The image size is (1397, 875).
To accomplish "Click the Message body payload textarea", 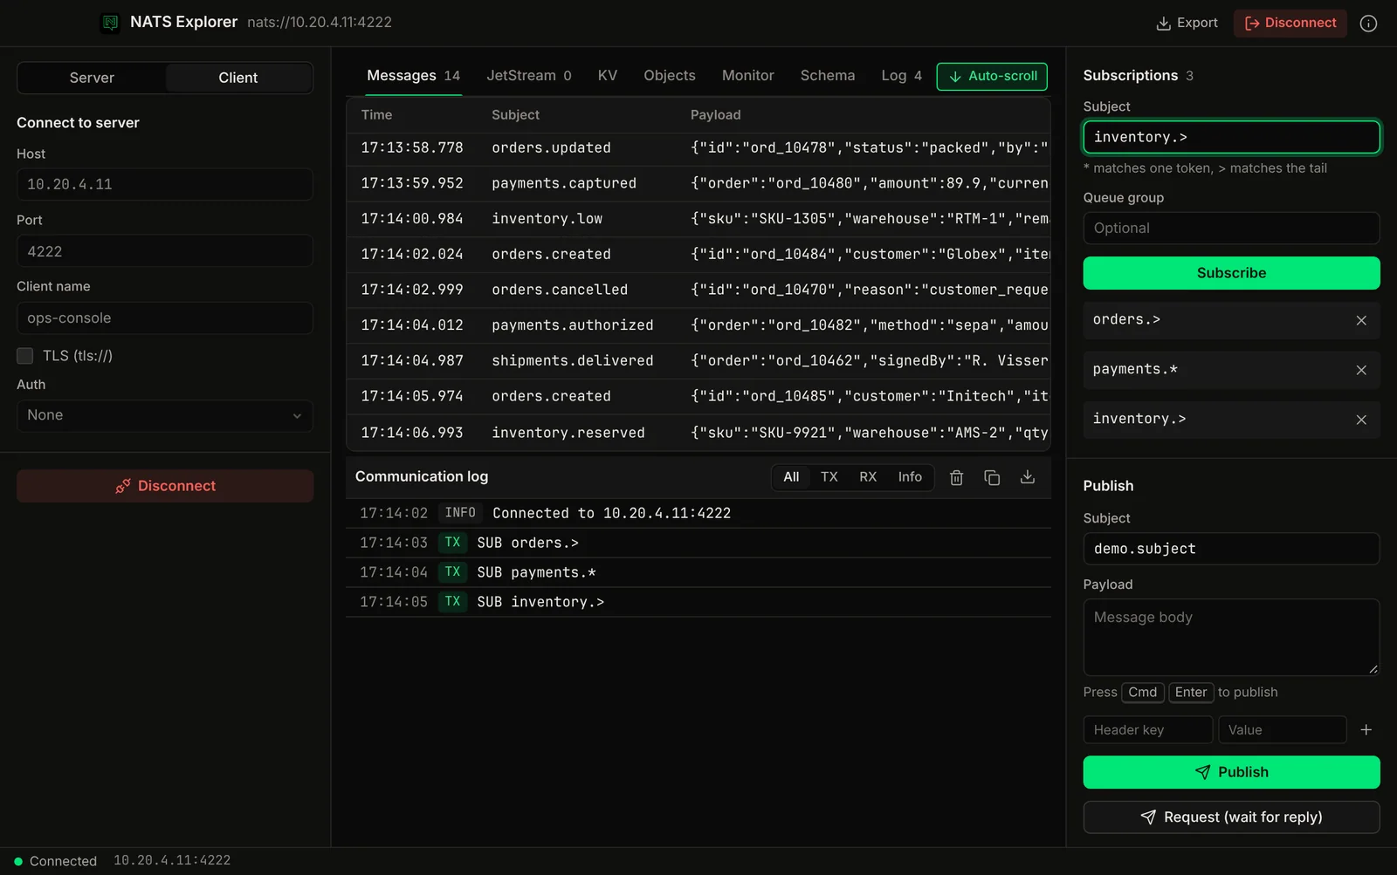I will (1231, 637).
